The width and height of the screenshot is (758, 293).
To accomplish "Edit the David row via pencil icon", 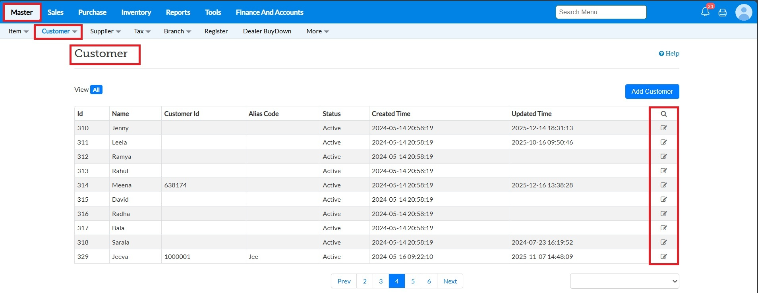I will (663, 199).
